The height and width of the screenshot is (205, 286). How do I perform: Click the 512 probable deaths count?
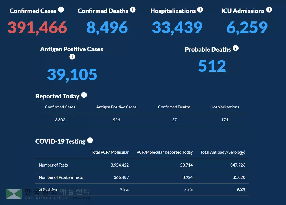click(x=212, y=66)
